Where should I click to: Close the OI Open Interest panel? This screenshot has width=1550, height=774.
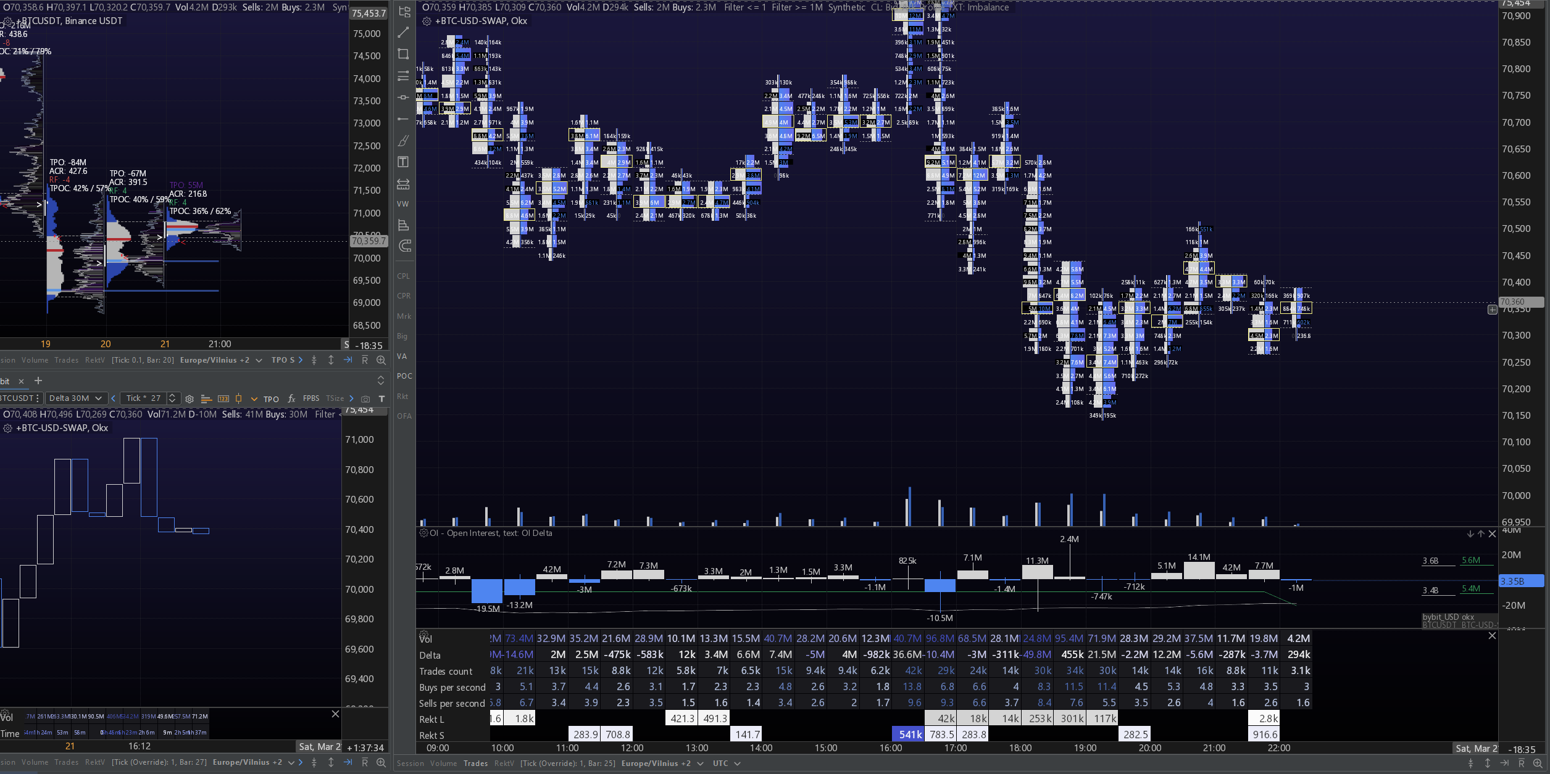1493,533
